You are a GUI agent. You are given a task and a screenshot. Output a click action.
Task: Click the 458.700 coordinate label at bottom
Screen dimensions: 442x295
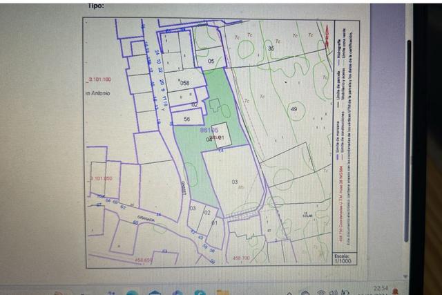(x=242, y=258)
